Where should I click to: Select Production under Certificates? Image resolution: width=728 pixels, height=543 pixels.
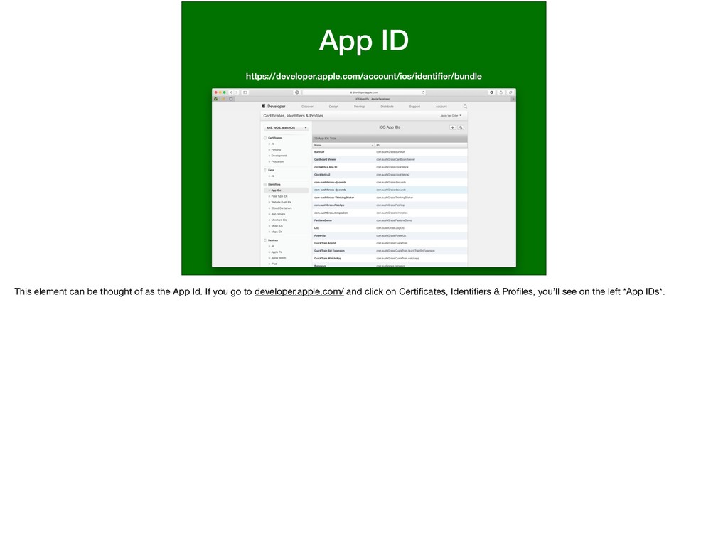click(x=278, y=161)
